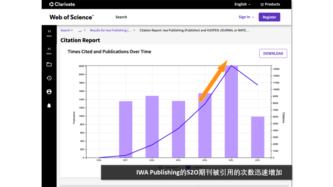333x187 pixels.
Task: Download the citation chart
Action: (x=273, y=54)
